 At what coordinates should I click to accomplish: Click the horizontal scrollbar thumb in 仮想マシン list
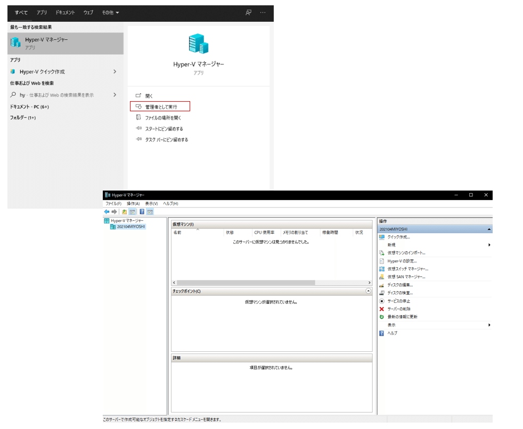tap(246, 283)
